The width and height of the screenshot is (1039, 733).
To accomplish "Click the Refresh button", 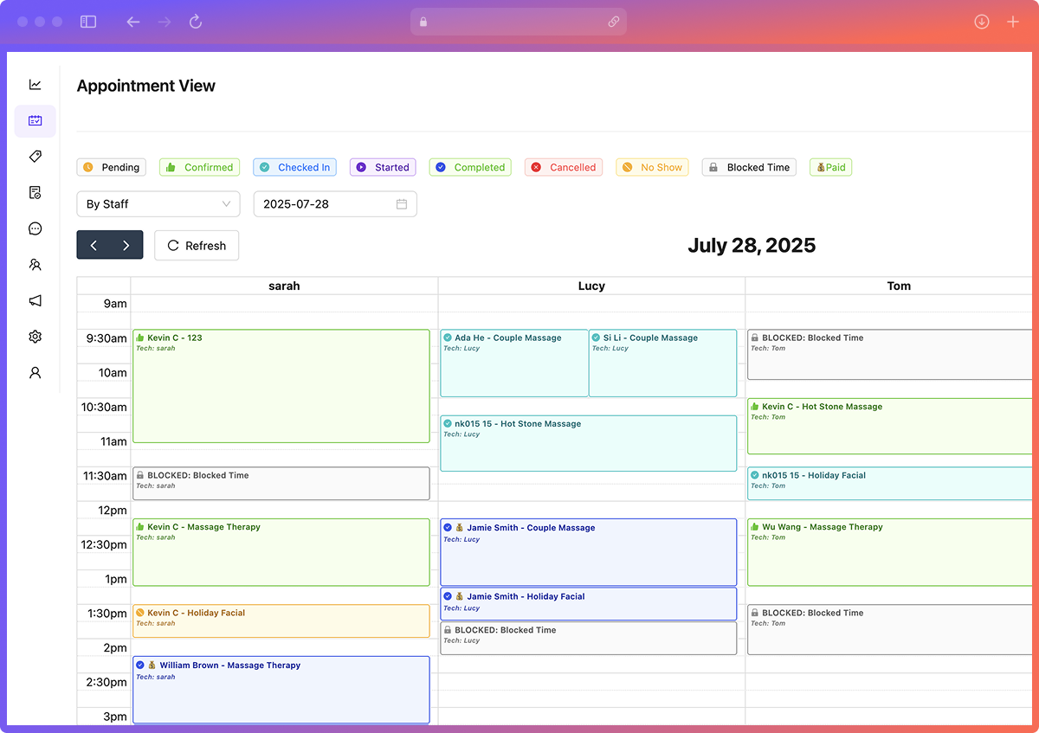I will click(x=197, y=246).
